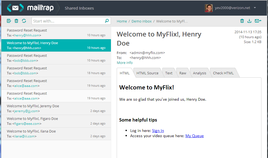Switch to the HTML Source tab
Viewport: 268px width, 158px height.
[x=147, y=73]
